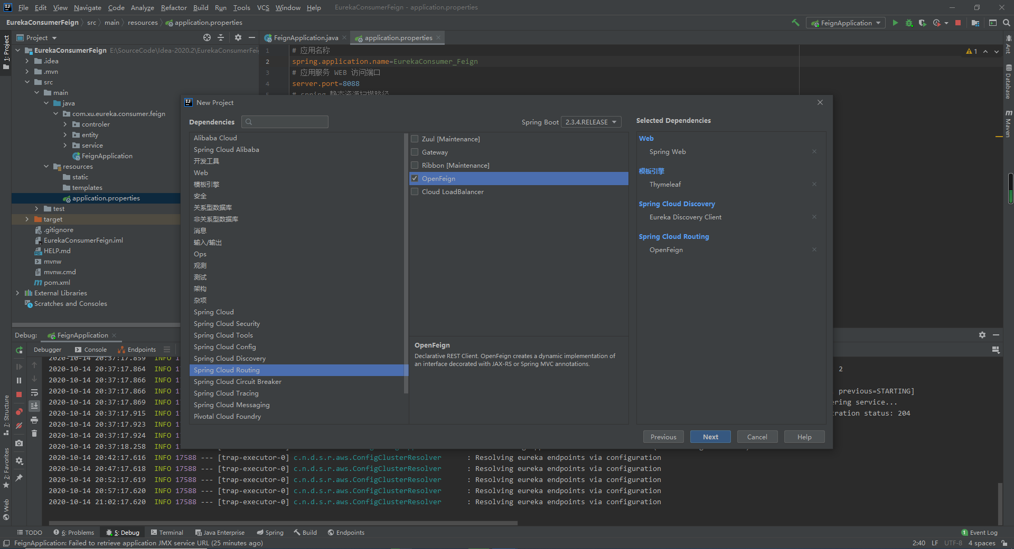Click the dependencies search field
1014x549 pixels.
pos(285,122)
